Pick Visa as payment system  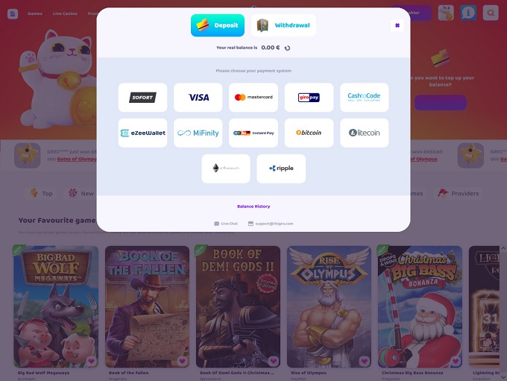click(x=198, y=98)
